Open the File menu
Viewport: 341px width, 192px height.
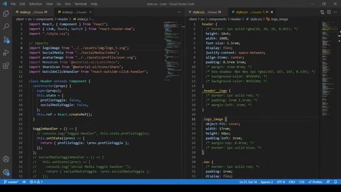click(x=13, y=4)
